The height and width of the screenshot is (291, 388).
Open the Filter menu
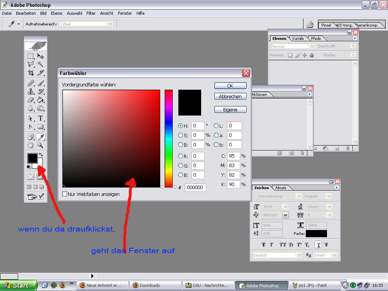coord(91,13)
